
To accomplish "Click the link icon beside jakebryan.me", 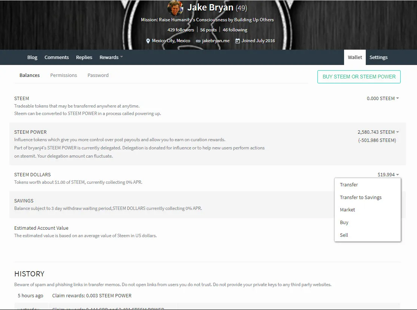I will 198,41.
